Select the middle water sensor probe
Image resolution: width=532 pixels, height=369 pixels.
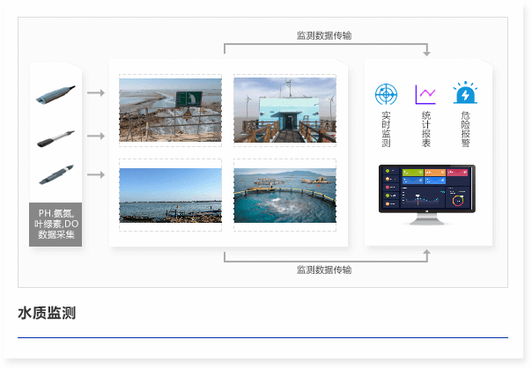pos(55,137)
